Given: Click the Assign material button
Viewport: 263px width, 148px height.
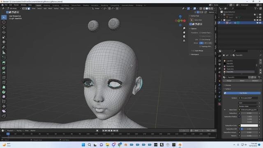Looking at the screenshot, I should coord(229,81).
